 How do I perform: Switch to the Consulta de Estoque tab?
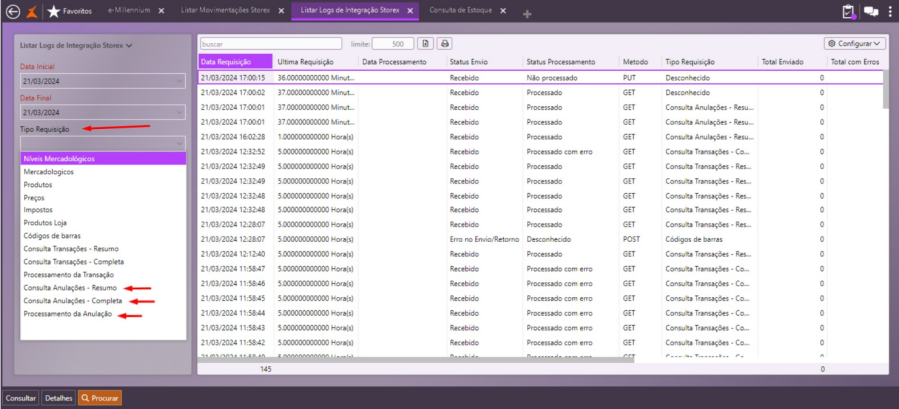(460, 10)
